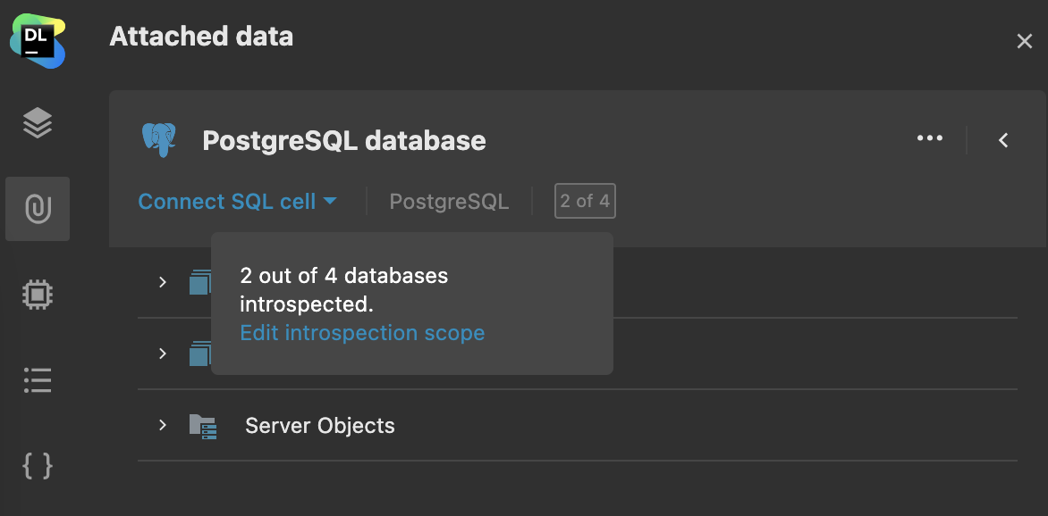Screen dimensions: 1048x516
Task: Click the curly braces variables icon
Action: (37, 465)
